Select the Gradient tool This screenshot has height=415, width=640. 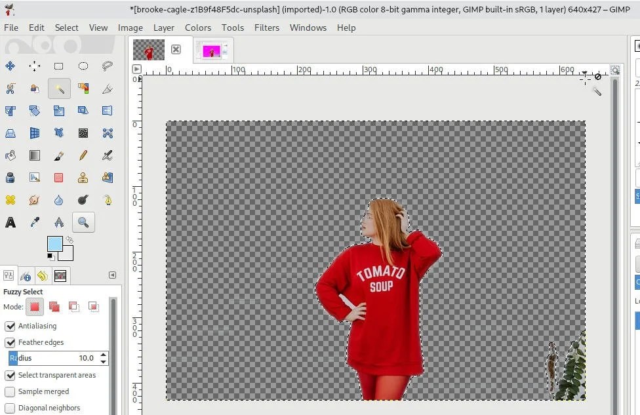click(35, 155)
